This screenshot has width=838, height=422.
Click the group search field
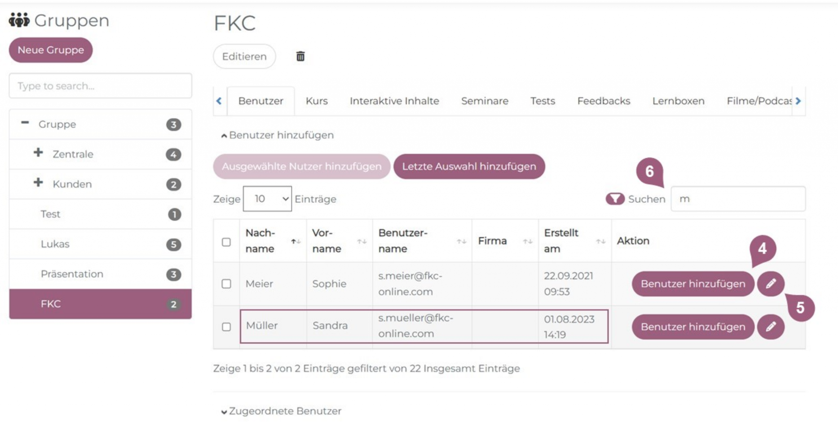coord(100,86)
